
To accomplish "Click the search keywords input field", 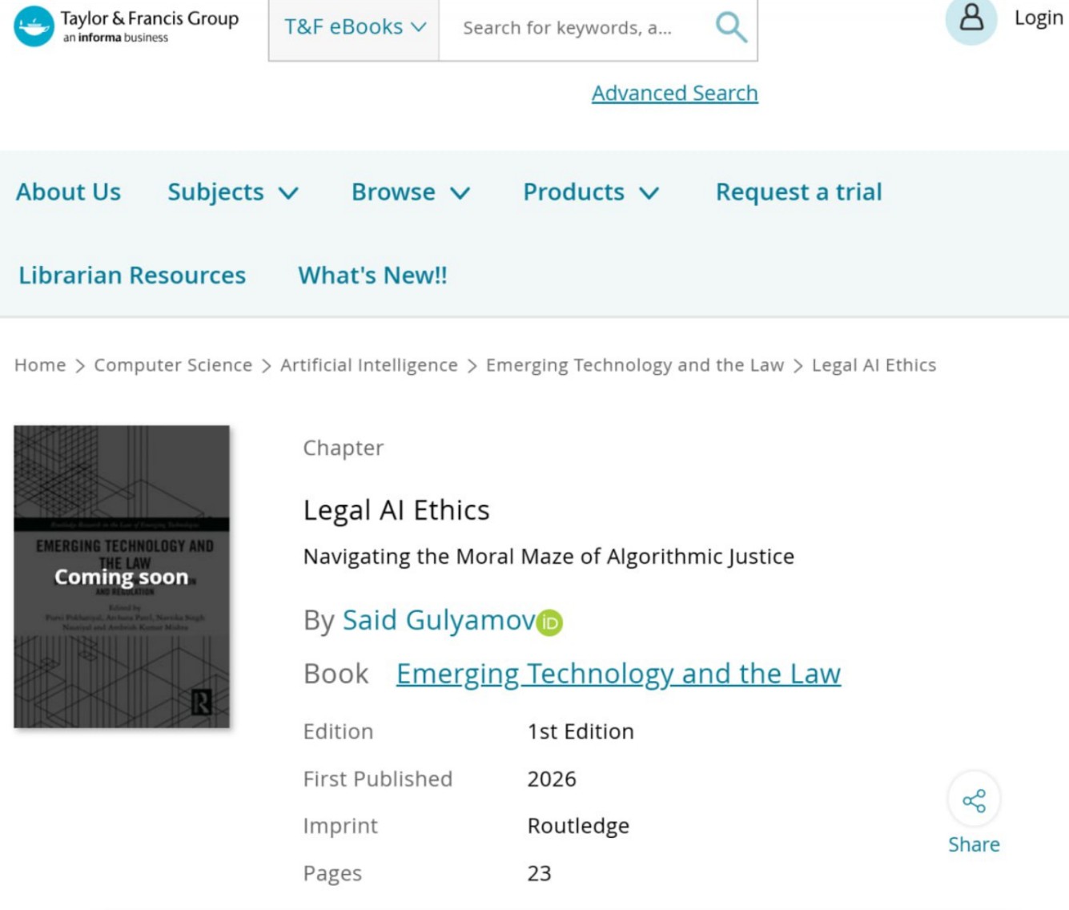I will click(567, 29).
